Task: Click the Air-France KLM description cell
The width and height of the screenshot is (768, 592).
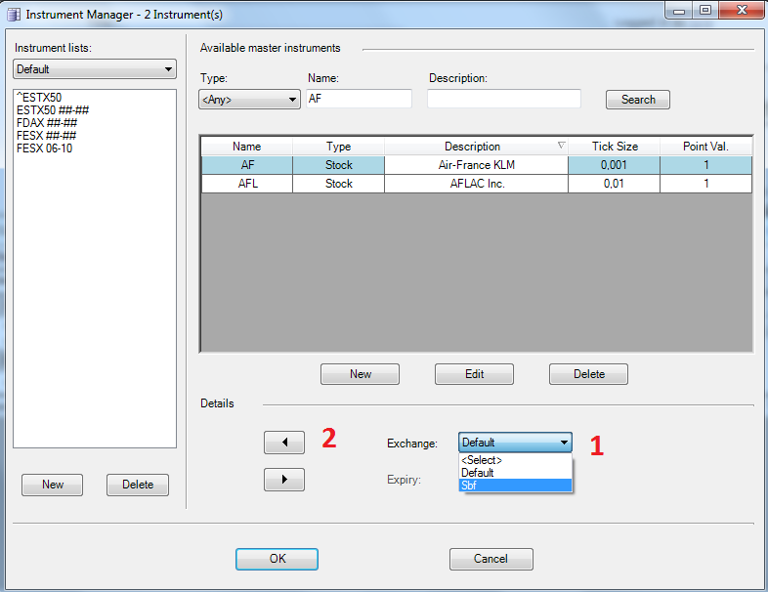Action: [x=476, y=165]
